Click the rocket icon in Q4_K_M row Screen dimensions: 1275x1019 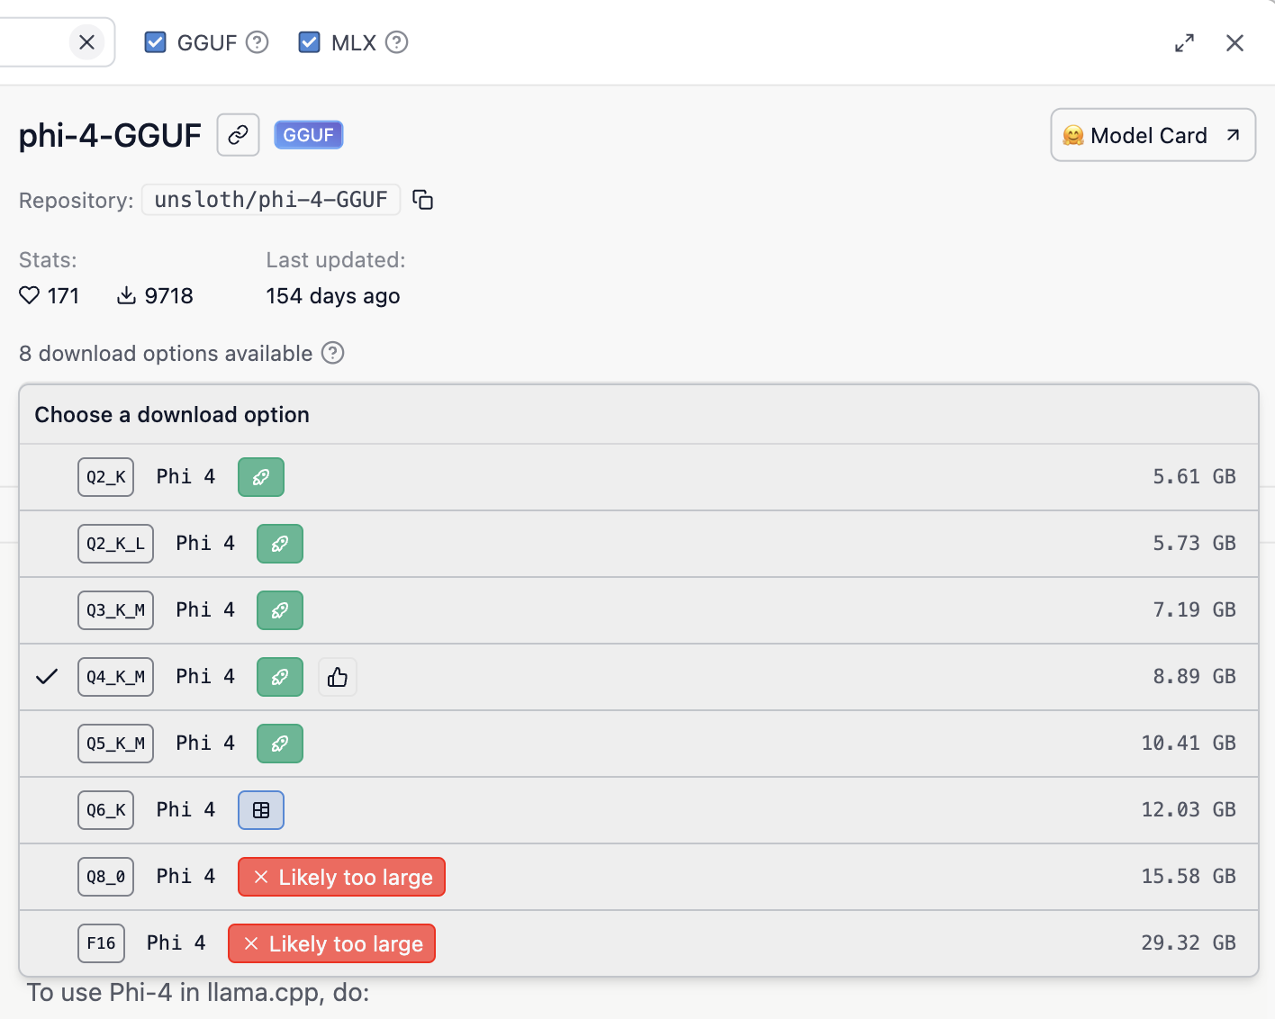280,677
